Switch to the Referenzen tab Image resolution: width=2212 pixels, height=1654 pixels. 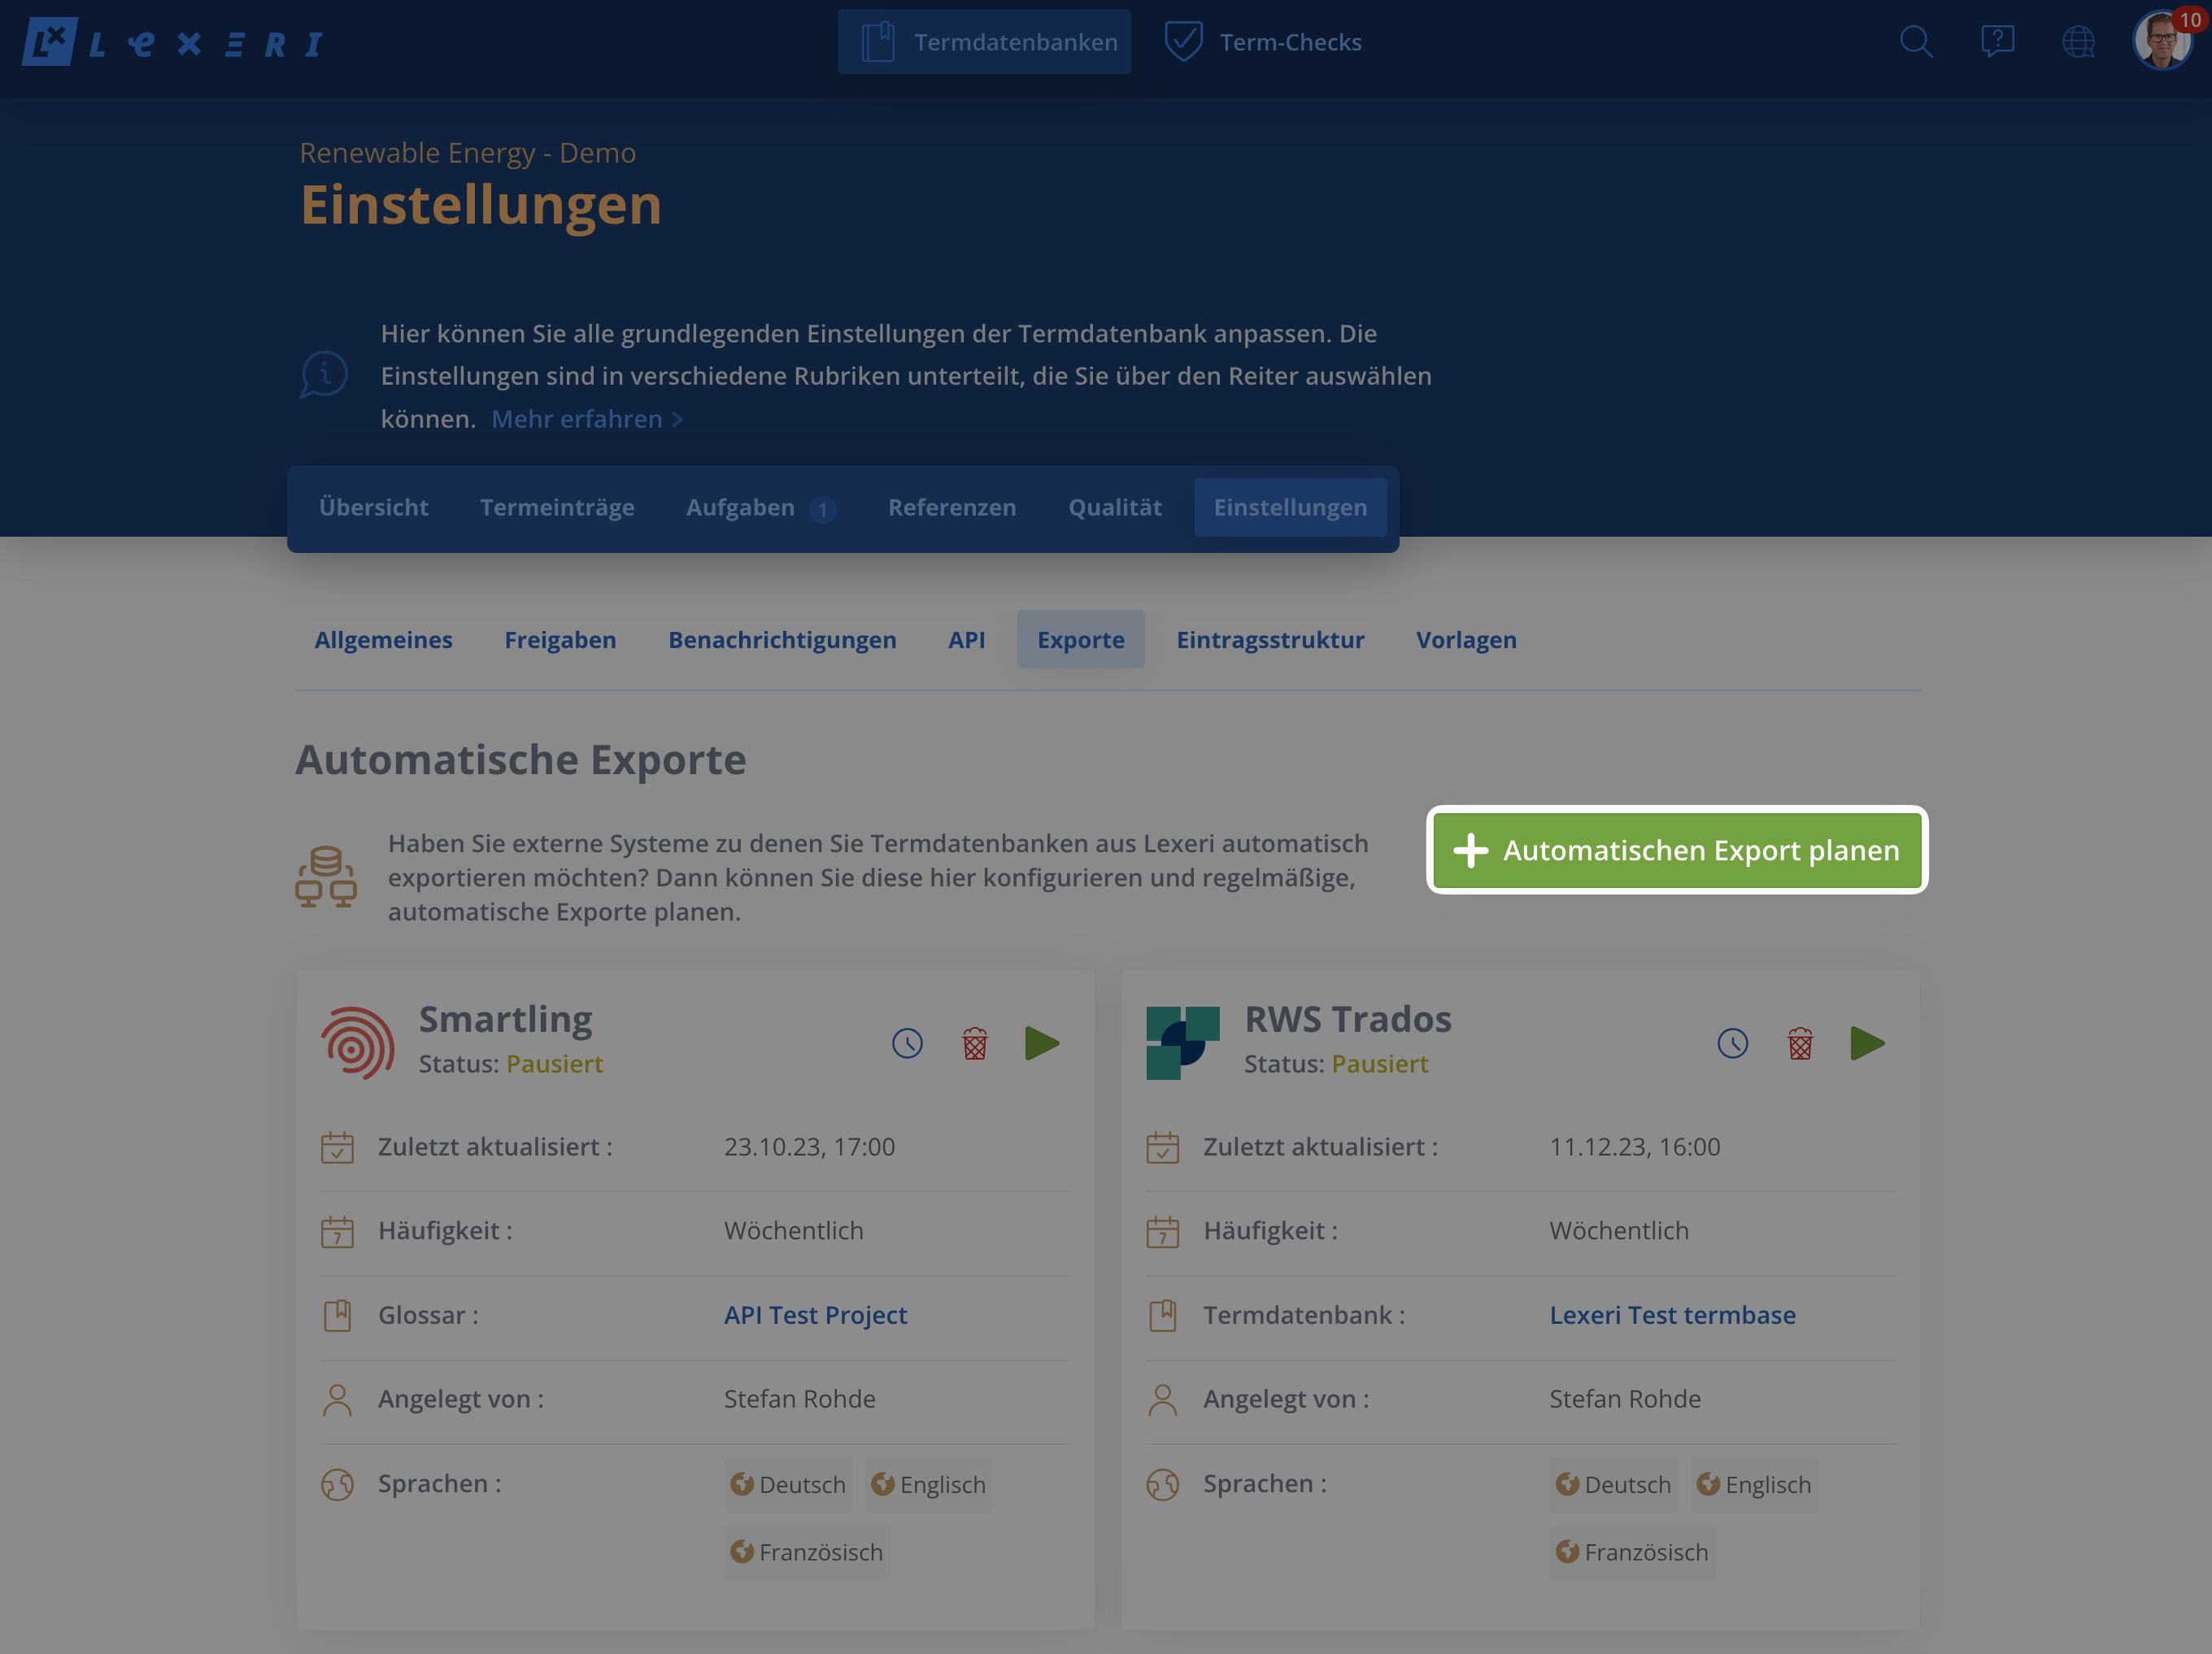pyautogui.click(x=952, y=508)
